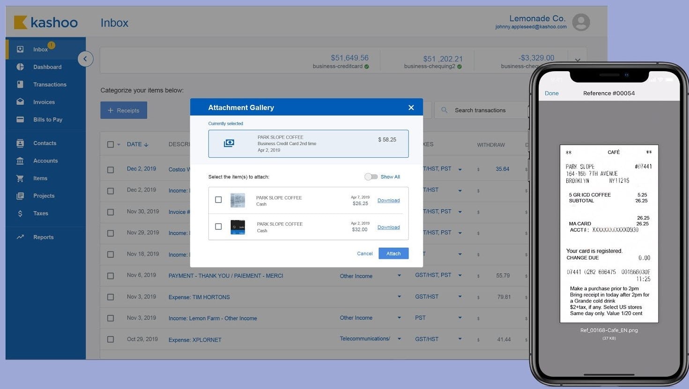Screen dimensions: 689x389
Task: Click the Accounts bank icon
Action: [20, 161]
